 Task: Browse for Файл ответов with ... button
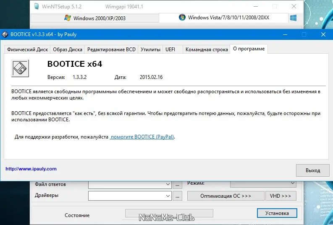[x=177, y=185]
